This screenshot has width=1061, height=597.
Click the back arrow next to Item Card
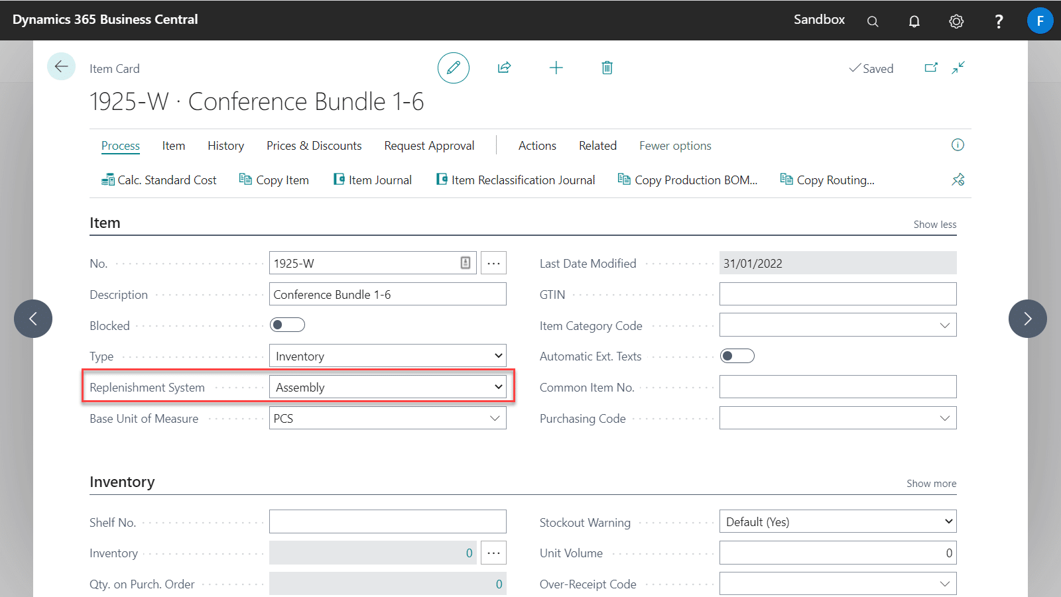pyautogui.click(x=61, y=66)
